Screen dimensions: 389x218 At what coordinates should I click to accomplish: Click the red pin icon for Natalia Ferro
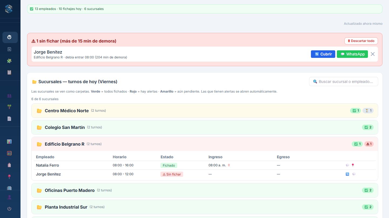click(x=353, y=165)
